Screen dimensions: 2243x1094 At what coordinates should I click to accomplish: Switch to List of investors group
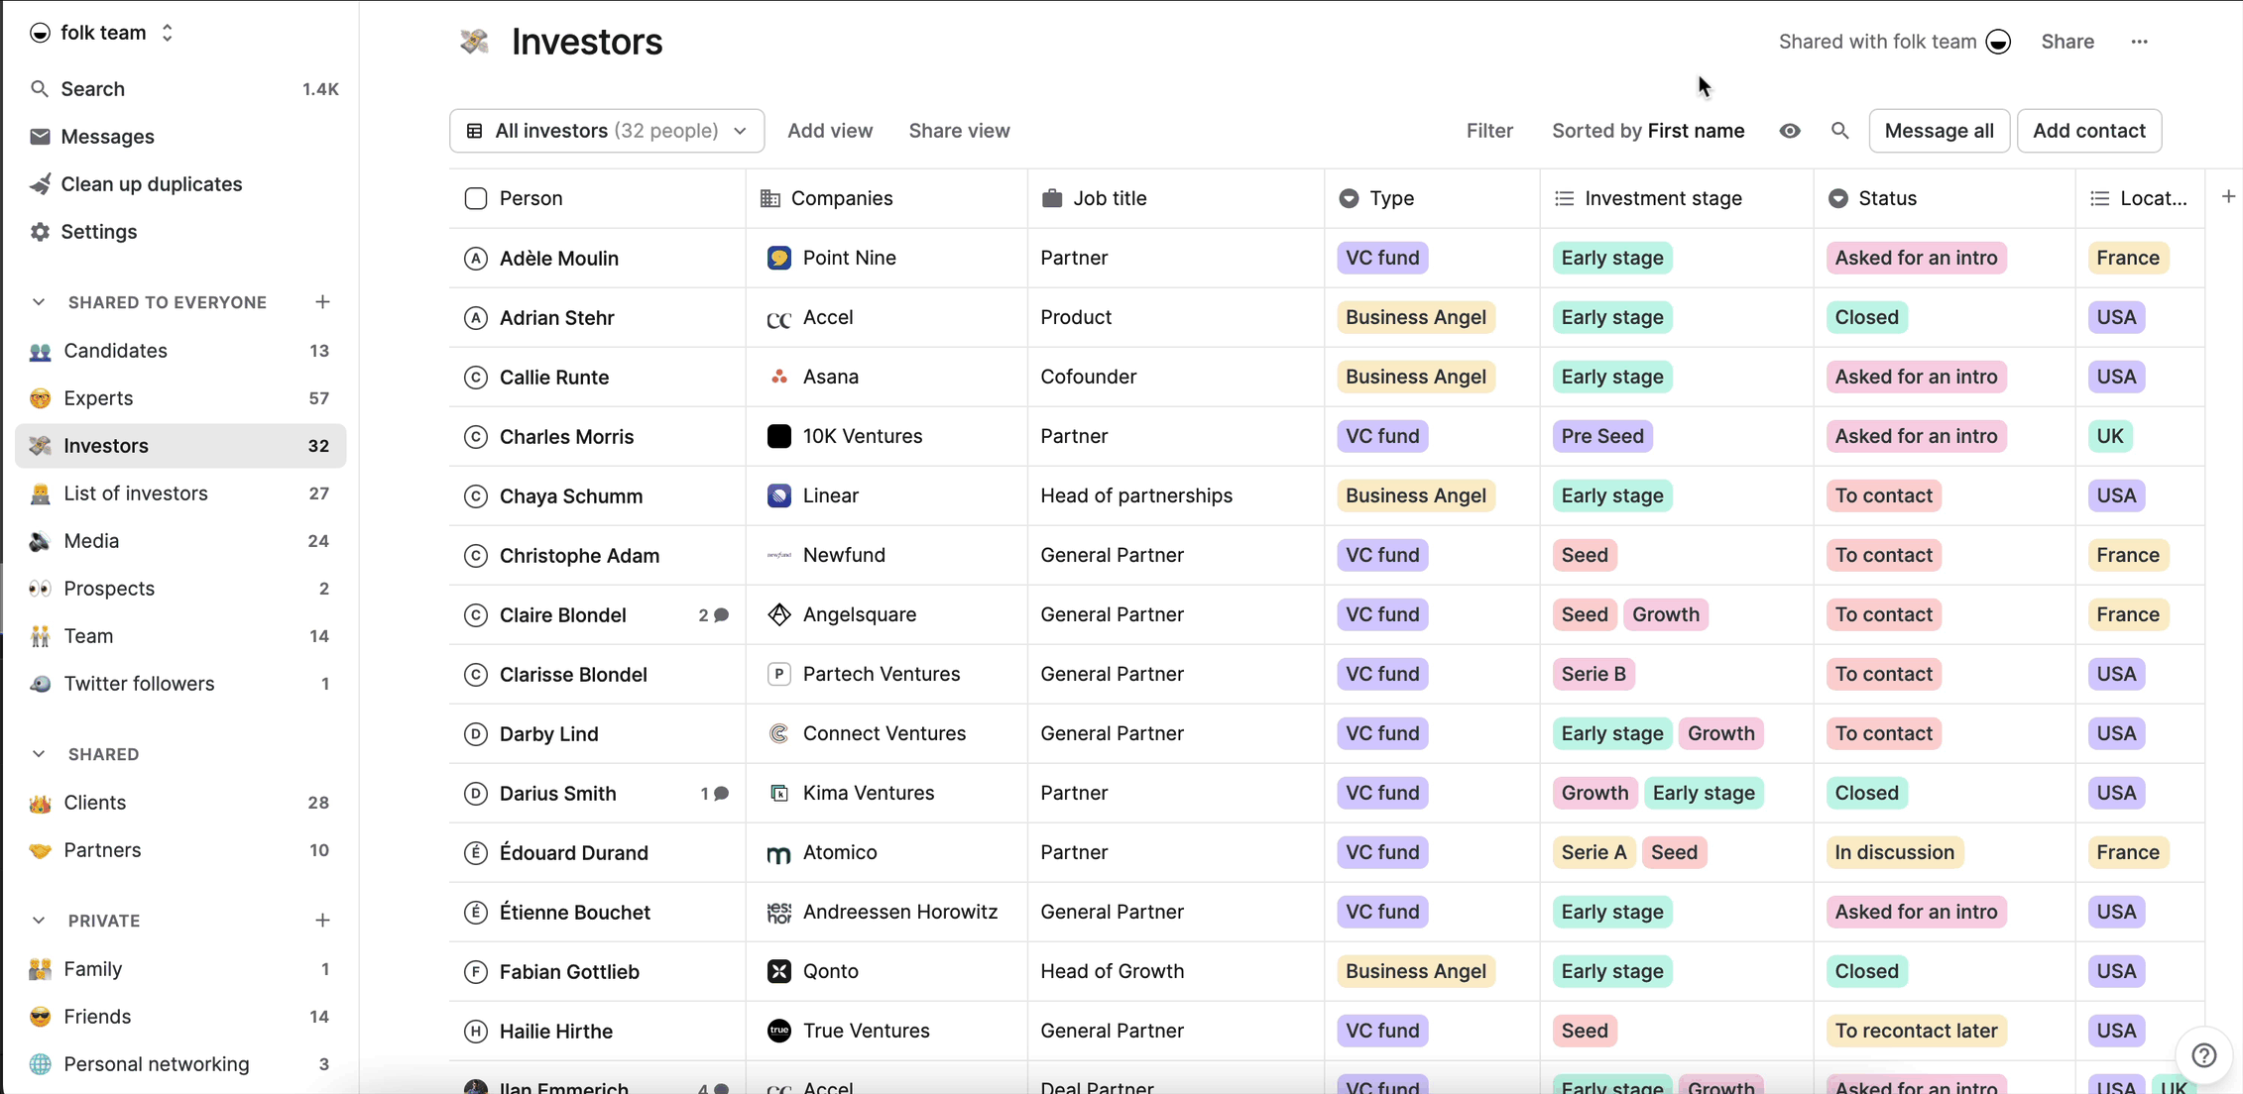pyautogui.click(x=136, y=493)
